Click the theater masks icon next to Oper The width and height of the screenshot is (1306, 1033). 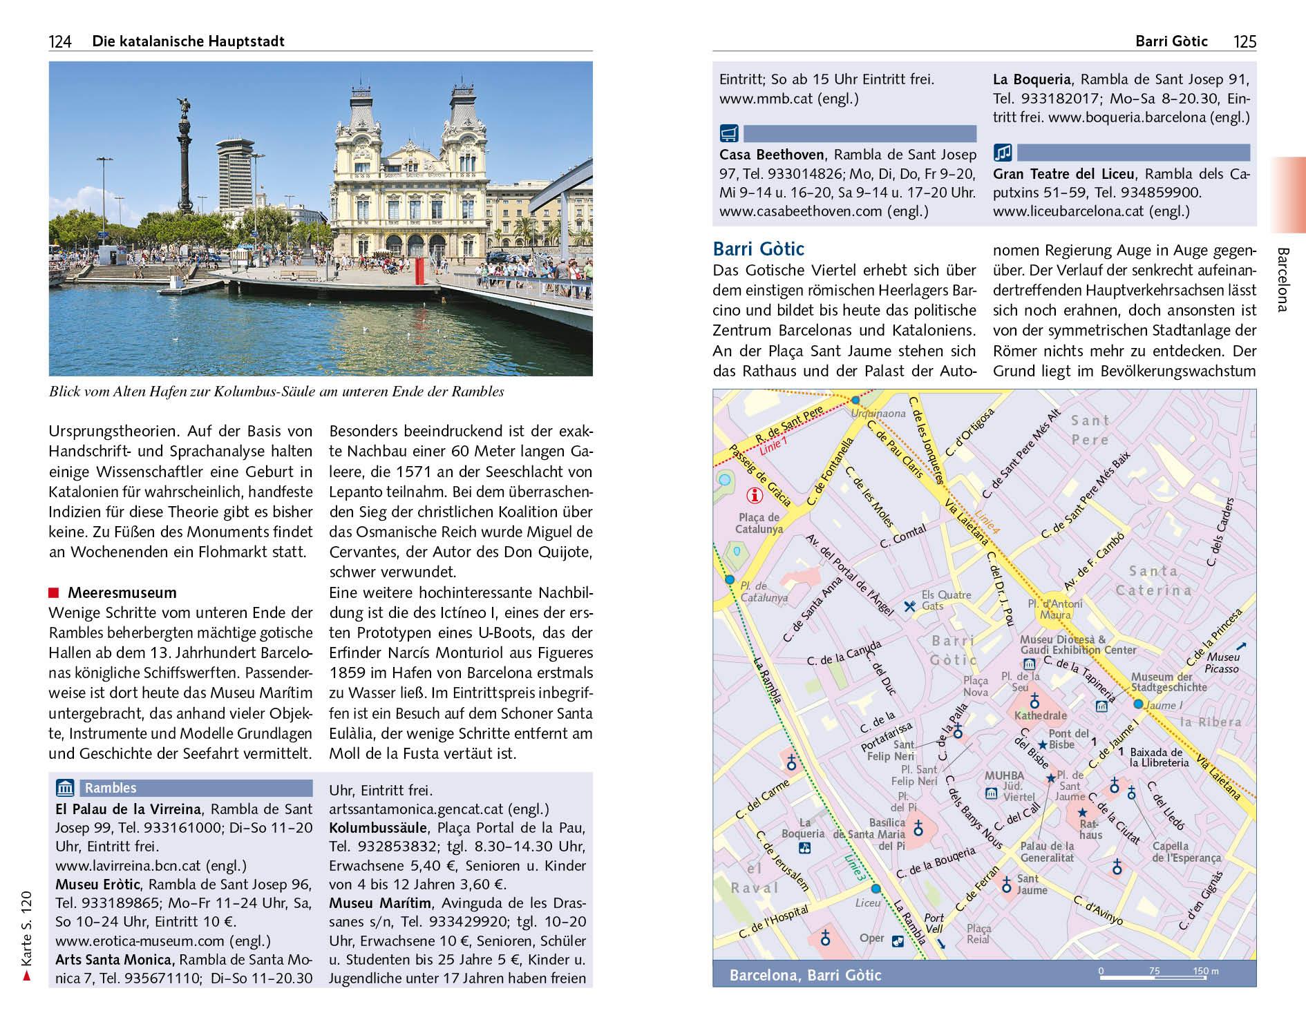pos(898,940)
